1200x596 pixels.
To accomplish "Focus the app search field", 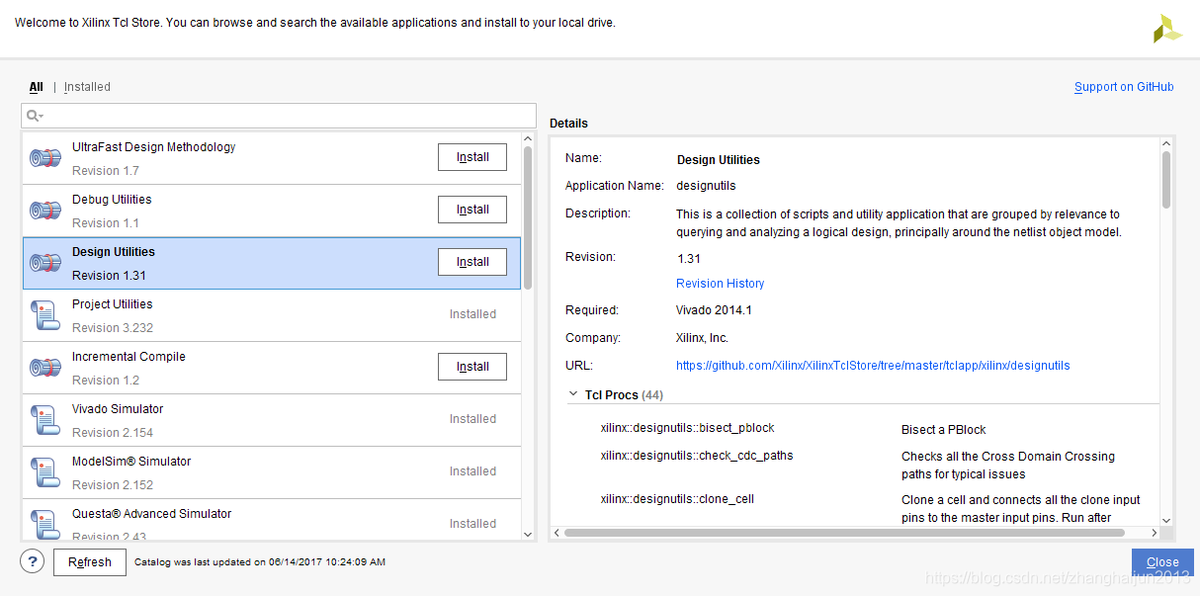I will (x=279, y=116).
